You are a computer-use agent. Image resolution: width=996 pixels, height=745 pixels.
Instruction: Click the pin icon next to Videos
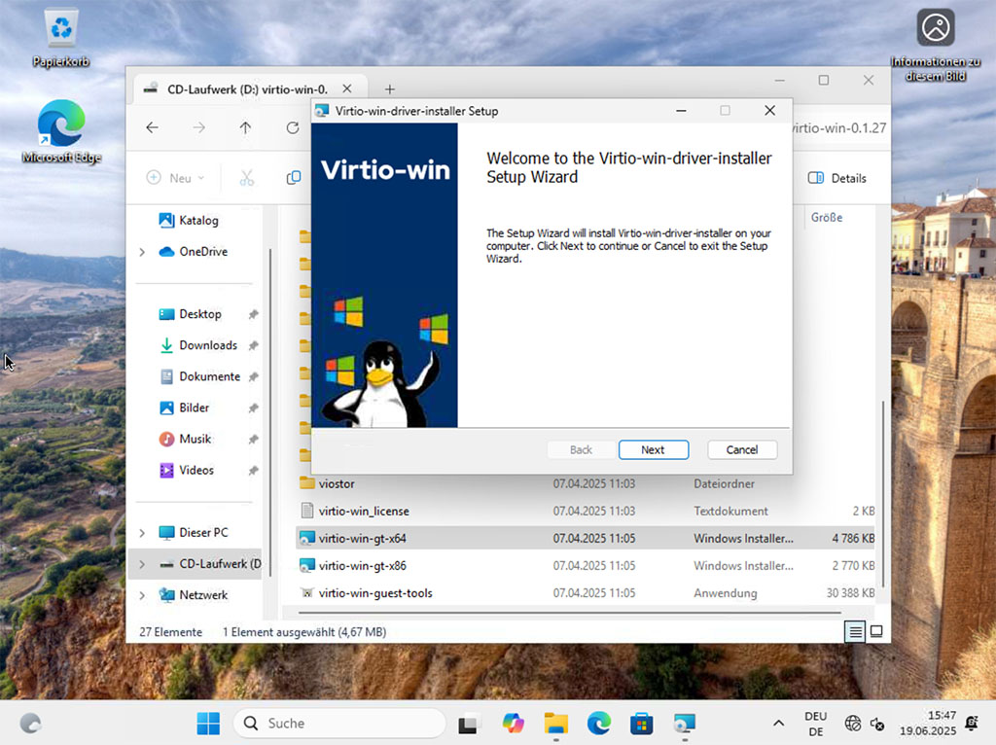pyautogui.click(x=253, y=470)
